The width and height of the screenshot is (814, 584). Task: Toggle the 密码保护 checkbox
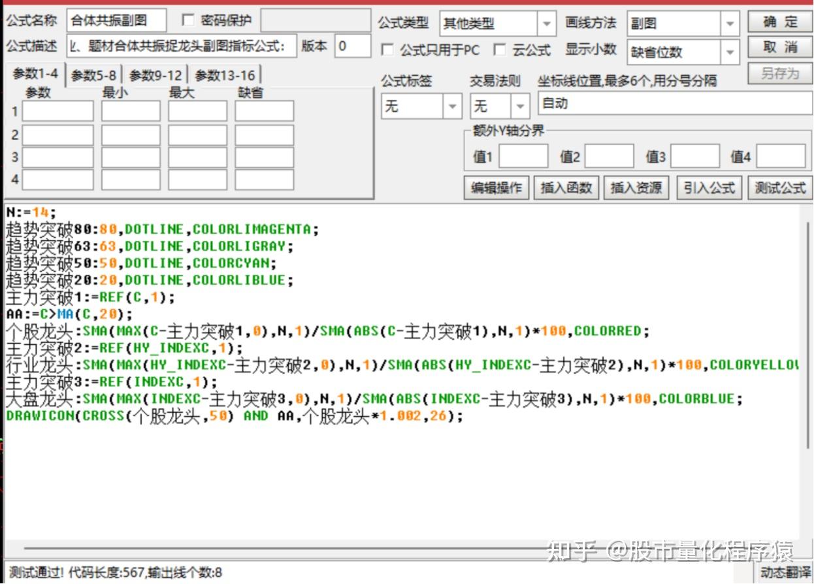[x=188, y=20]
